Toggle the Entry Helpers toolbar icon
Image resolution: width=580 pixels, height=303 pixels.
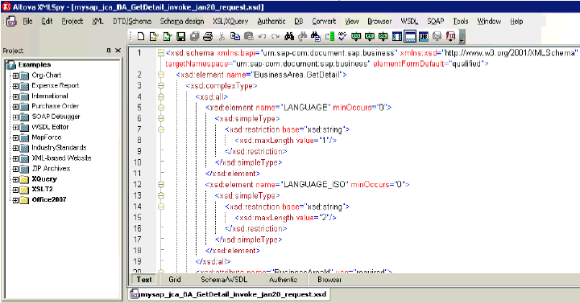424,36
